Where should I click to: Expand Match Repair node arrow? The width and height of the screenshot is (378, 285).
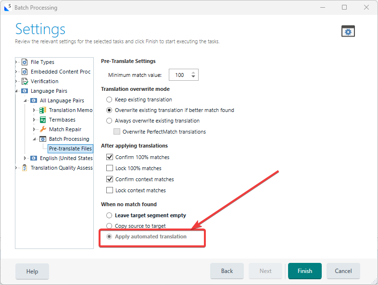[34, 129]
